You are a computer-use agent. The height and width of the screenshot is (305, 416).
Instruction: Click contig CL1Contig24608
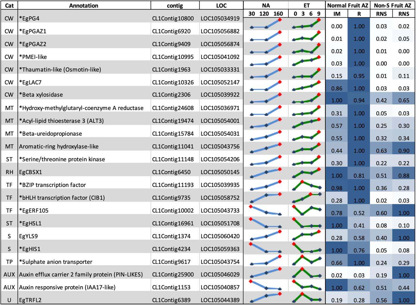(173, 108)
